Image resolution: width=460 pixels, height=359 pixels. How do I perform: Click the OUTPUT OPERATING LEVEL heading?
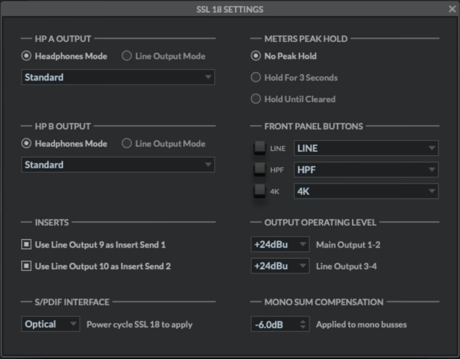point(320,222)
